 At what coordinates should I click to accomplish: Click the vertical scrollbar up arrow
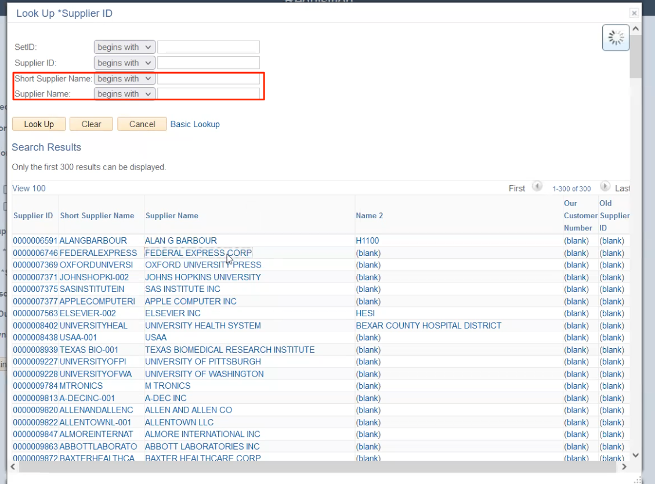click(x=635, y=29)
